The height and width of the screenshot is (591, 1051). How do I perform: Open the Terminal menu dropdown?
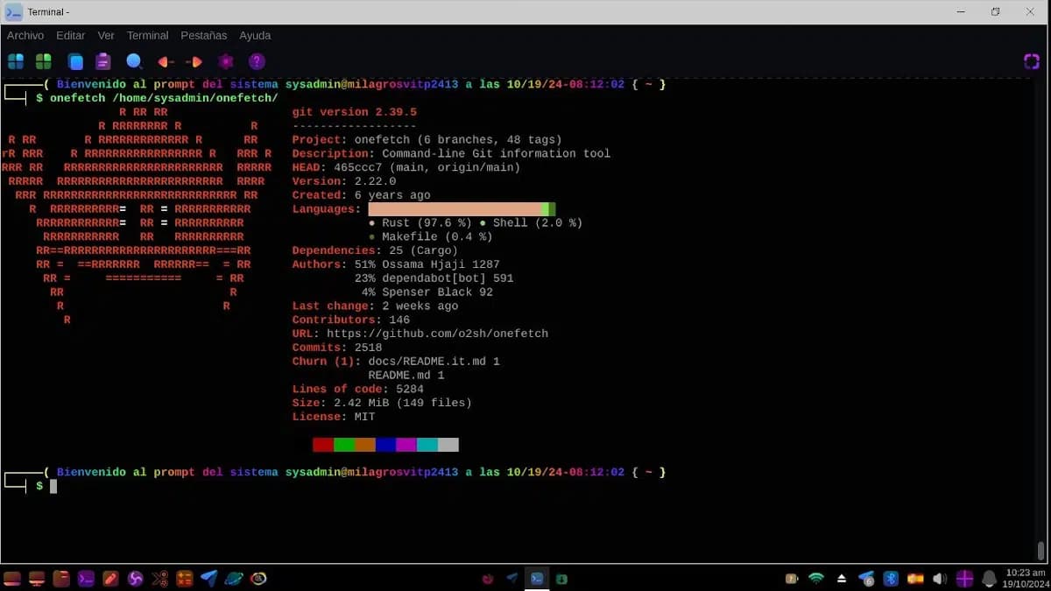tap(147, 35)
